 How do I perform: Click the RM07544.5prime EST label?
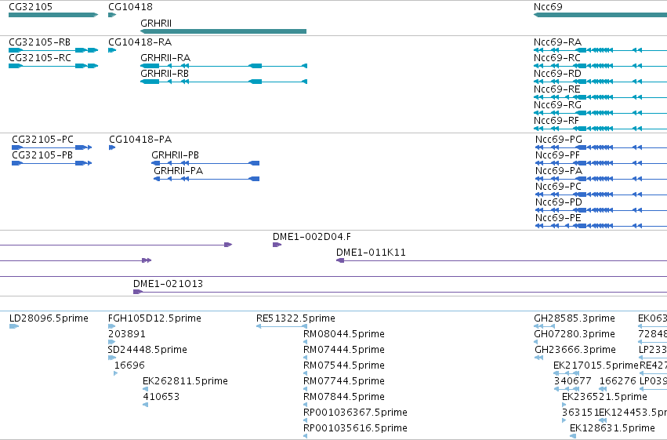pos(344,366)
